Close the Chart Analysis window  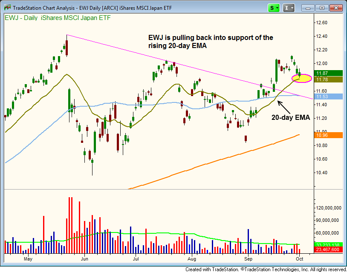click(337, 8)
